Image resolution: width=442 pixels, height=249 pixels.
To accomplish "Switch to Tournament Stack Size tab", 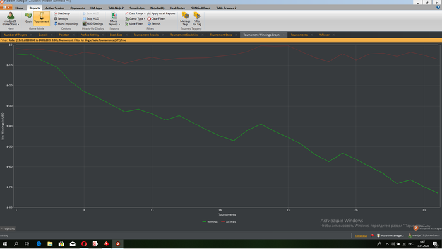I will coord(184,35).
